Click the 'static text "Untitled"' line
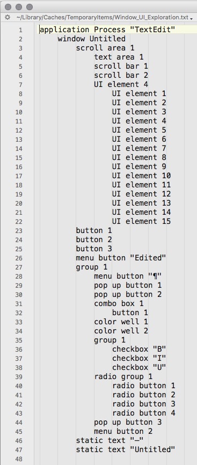Image resolution: width=197 pixels, height=465 pixels. click(126, 449)
